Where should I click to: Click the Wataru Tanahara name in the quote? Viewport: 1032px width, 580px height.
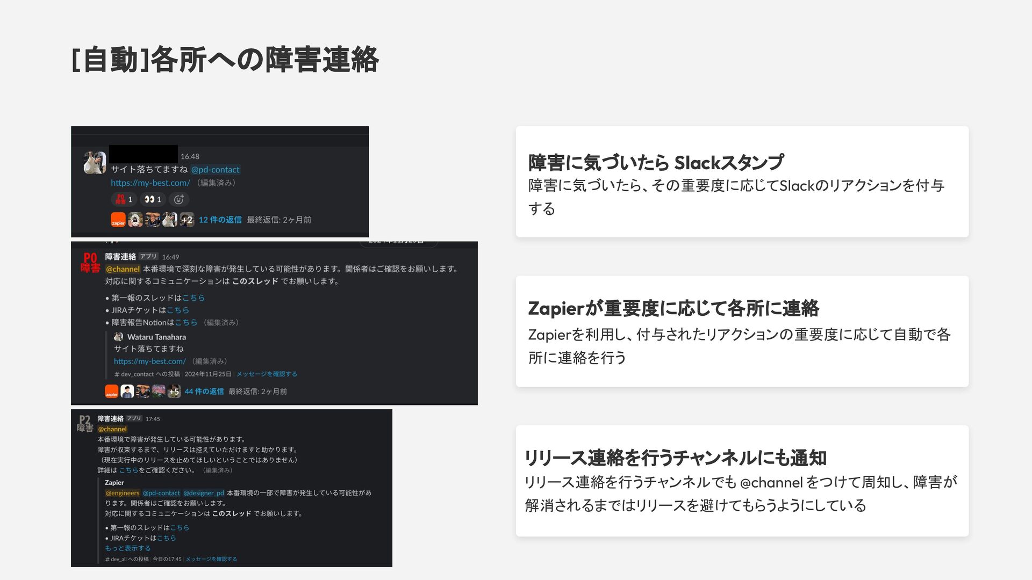156,337
